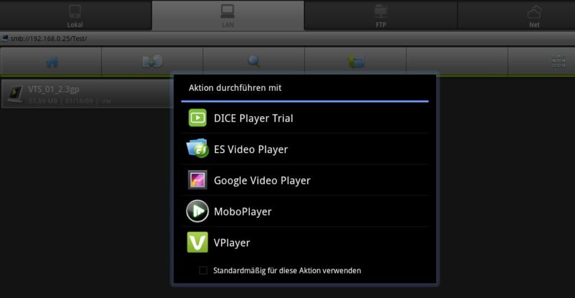Choose DICE Player Trial
Viewport: 575px width, 298px height.
pyautogui.click(x=305, y=118)
